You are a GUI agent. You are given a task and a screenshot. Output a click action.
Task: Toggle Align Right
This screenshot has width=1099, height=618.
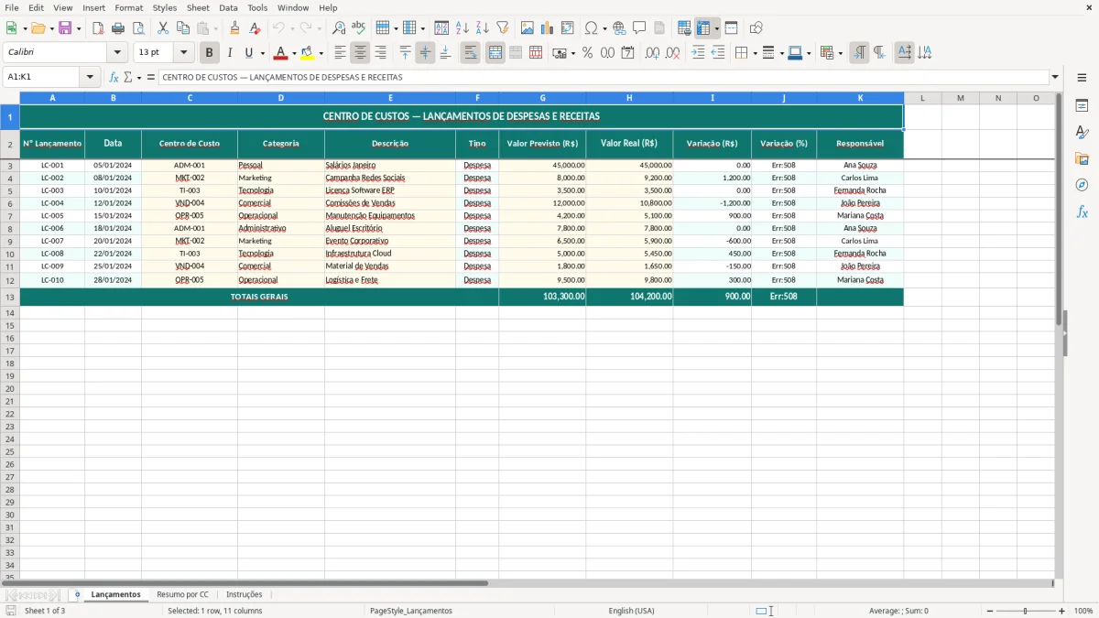(x=380, y=53)
